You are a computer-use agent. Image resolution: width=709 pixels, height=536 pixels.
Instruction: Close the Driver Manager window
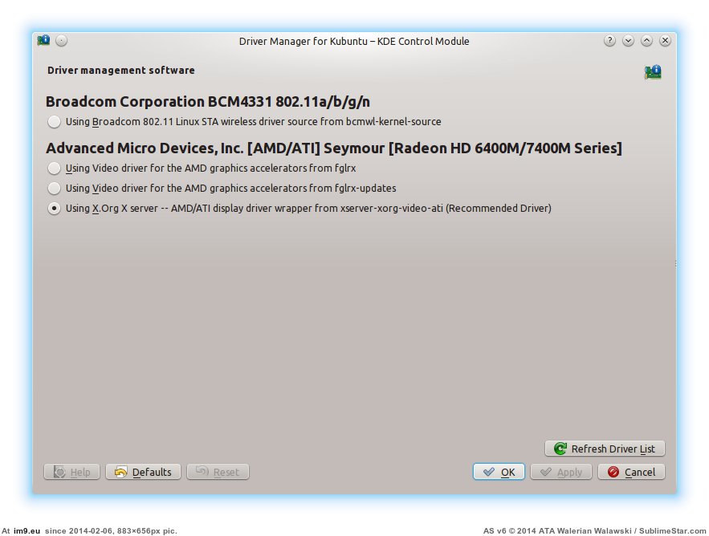coord(665,41)
